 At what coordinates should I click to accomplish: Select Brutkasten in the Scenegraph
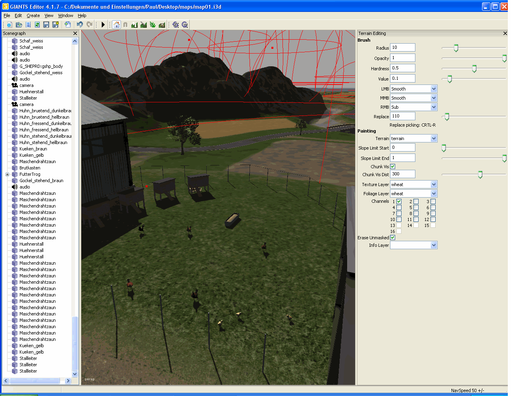[x=30, y=168]
